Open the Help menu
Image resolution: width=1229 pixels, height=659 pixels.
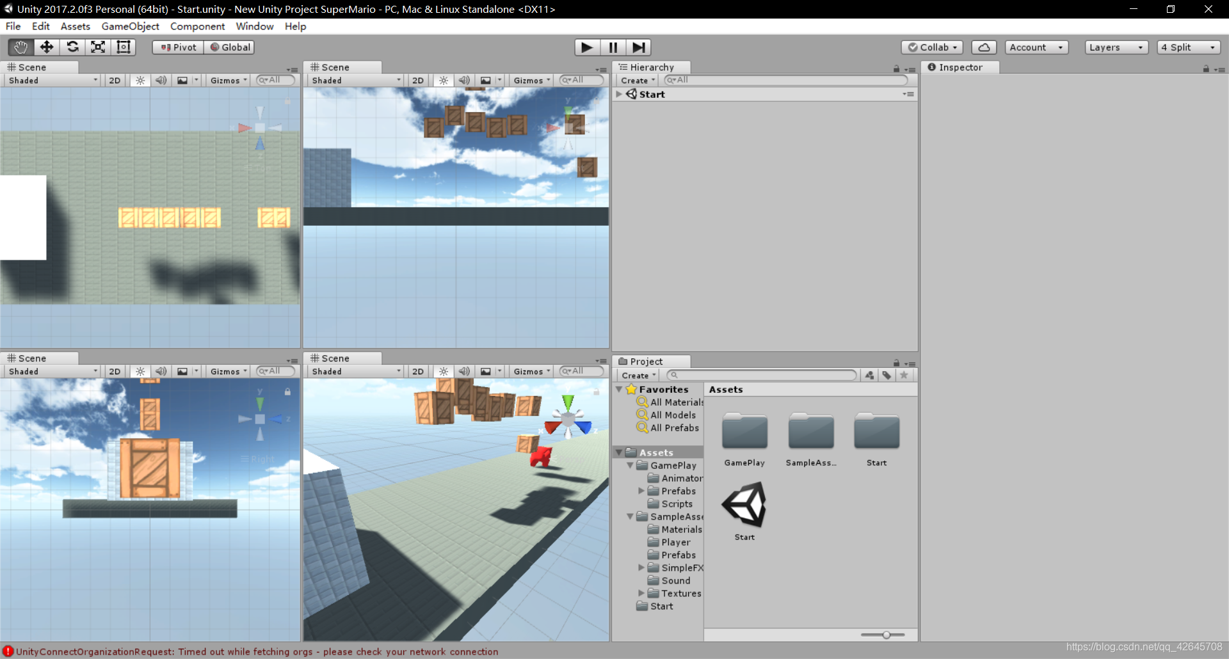point(296,26)
